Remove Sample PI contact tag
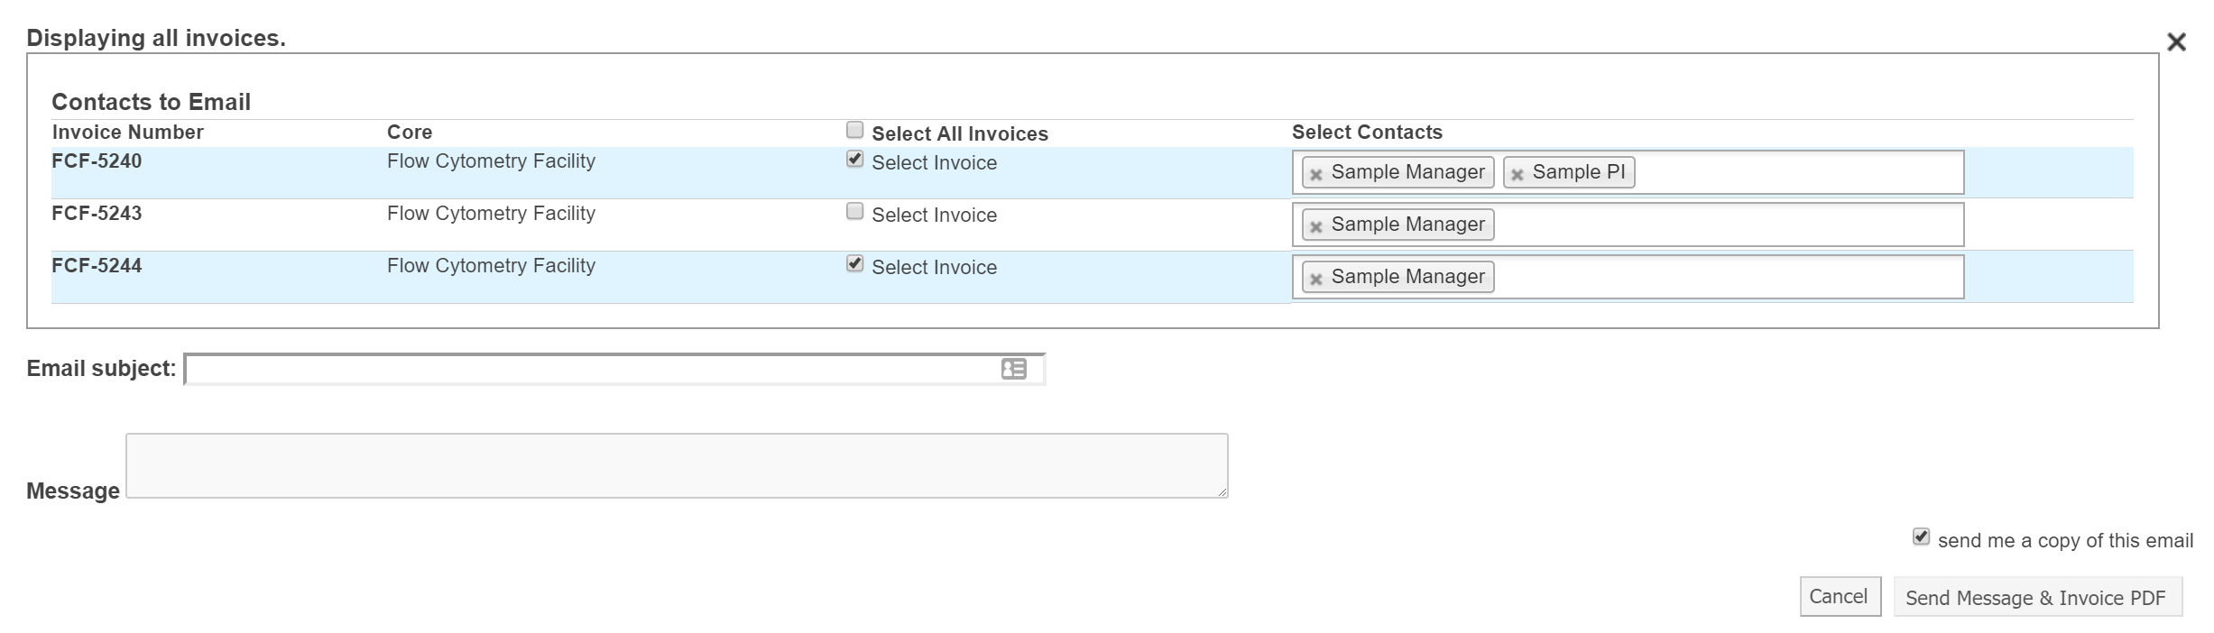 coord(1518,174)
